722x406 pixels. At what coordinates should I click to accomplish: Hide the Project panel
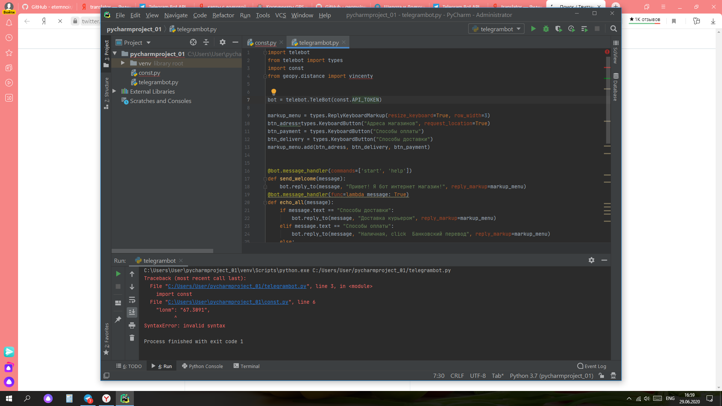click(x=235, y=42)
